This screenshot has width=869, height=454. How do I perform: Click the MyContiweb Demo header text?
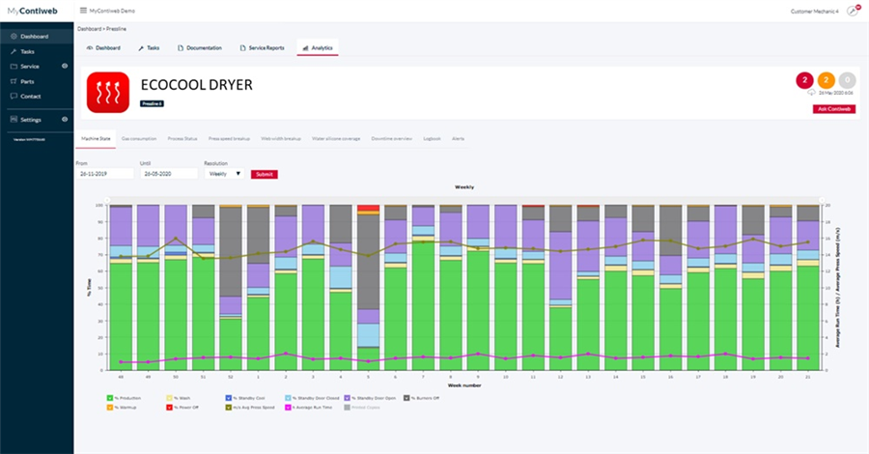[x=112, y=11]
